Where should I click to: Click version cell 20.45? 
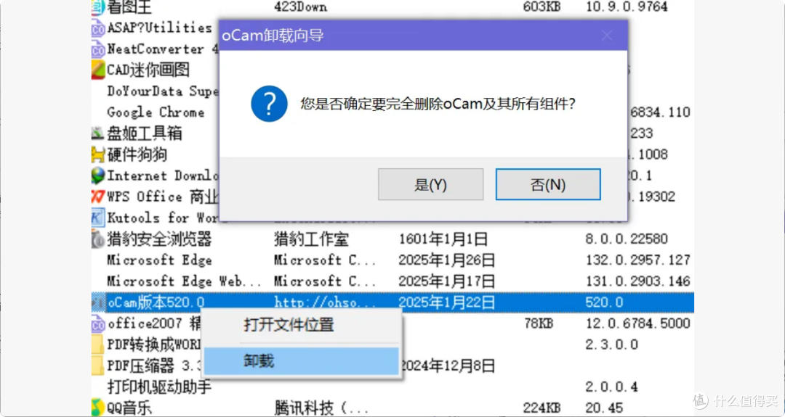tap(604, 408)
